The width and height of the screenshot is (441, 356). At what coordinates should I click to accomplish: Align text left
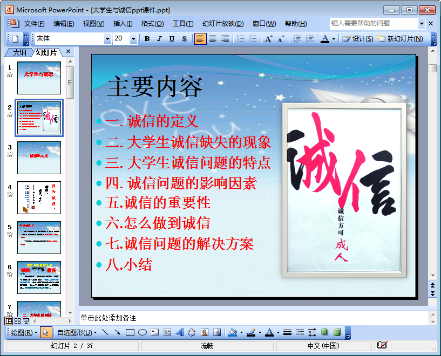200,39
